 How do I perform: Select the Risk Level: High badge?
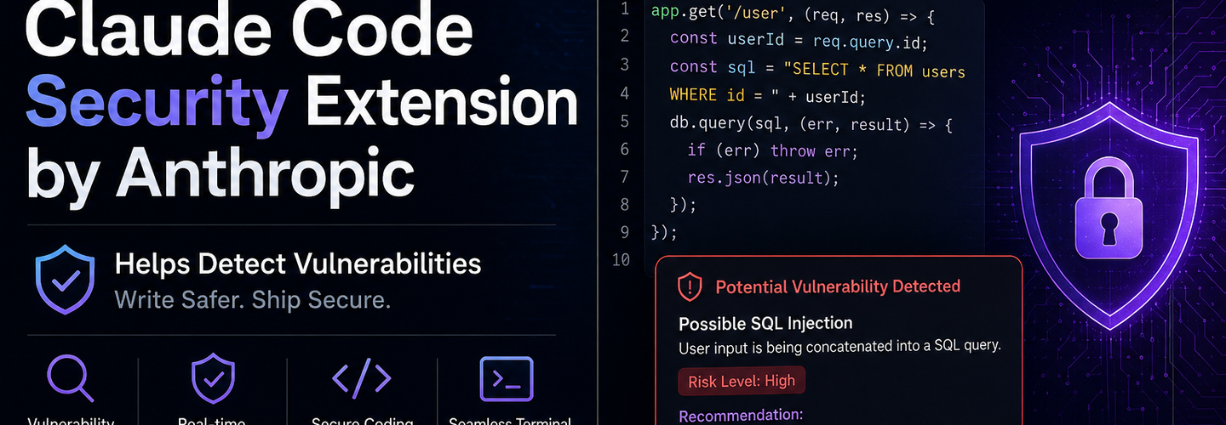point(741,381)
